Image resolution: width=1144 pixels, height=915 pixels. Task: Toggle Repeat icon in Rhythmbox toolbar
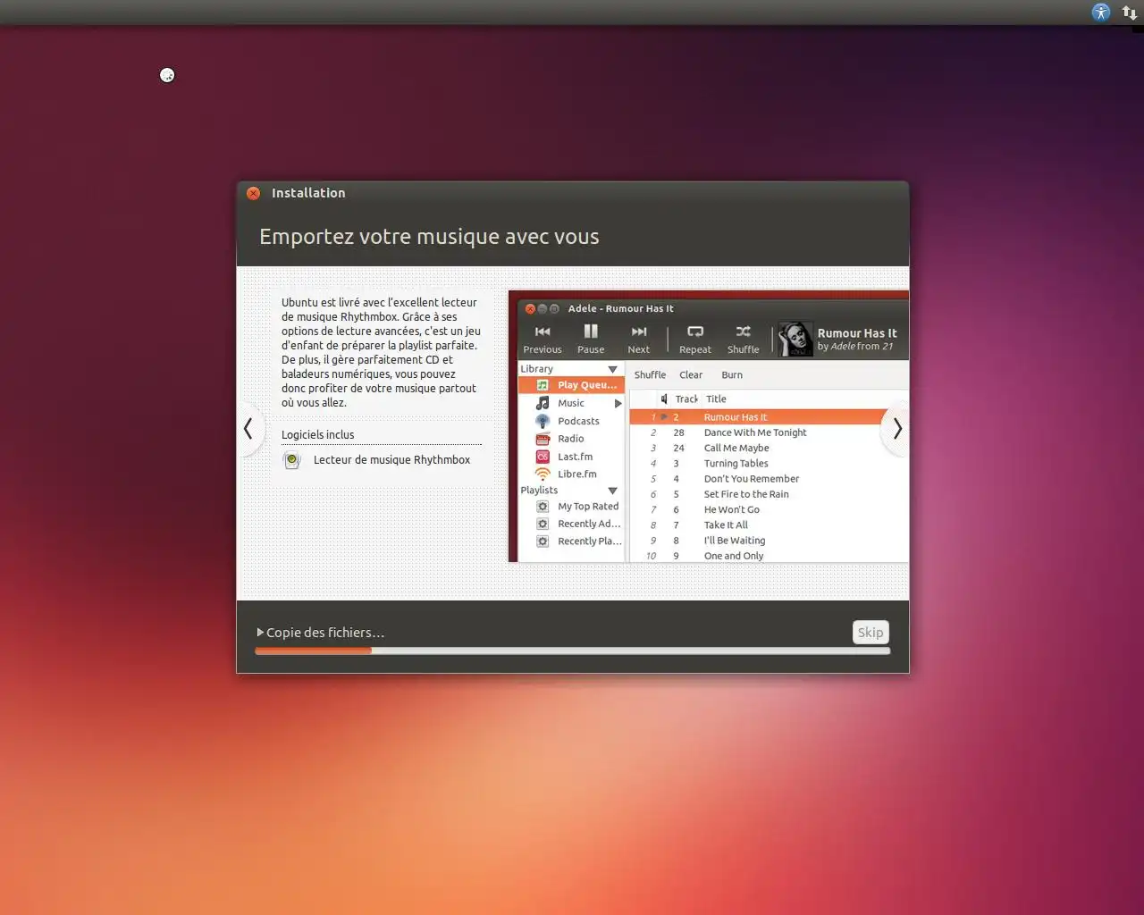695,332
